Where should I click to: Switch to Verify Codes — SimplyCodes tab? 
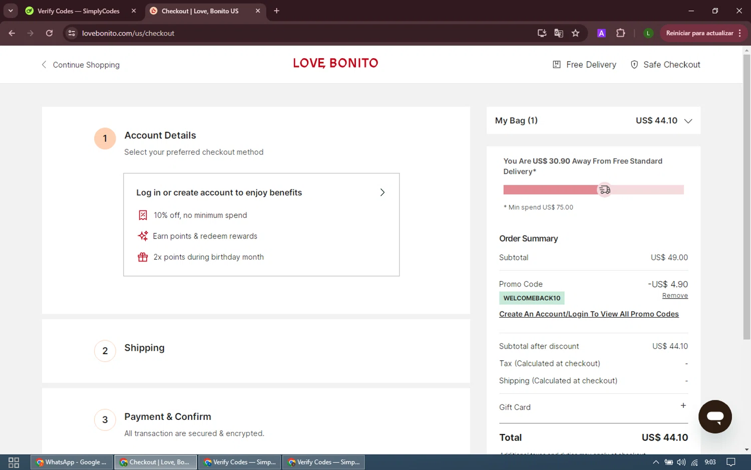79,11
